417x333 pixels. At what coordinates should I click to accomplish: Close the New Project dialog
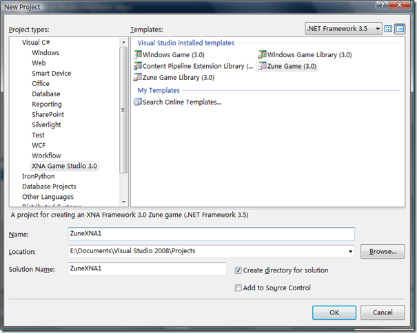pyautogui.click(x=400, y=5)
